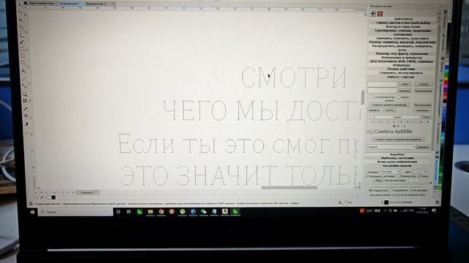469x263 pixels.
Task: Click black fill swatch in status bar
Action: pyautogui.click(x=386, y=202)
